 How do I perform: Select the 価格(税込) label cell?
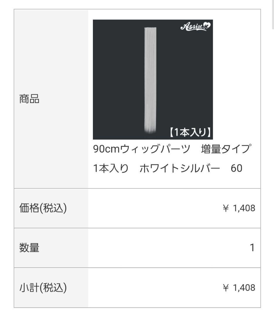tap(51, 208)
